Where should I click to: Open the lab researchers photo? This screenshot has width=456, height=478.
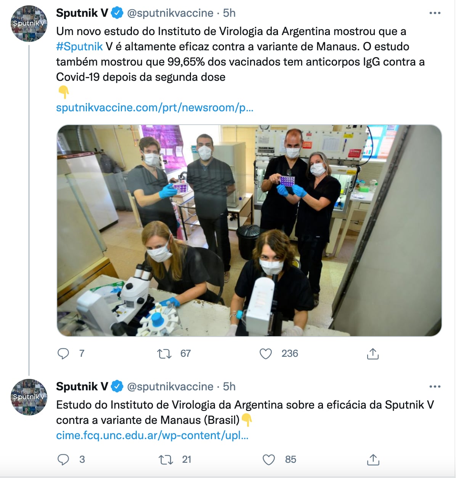(x=249, y=231)
